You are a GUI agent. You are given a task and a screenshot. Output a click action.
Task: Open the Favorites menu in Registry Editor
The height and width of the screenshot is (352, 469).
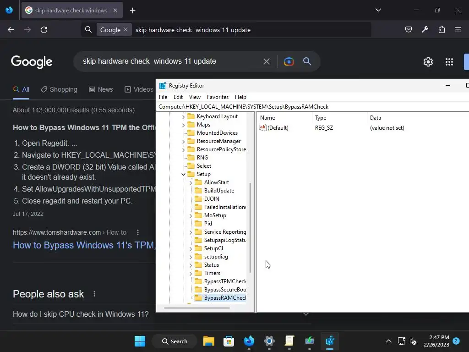pyautogui.click(x=218, y=97)
